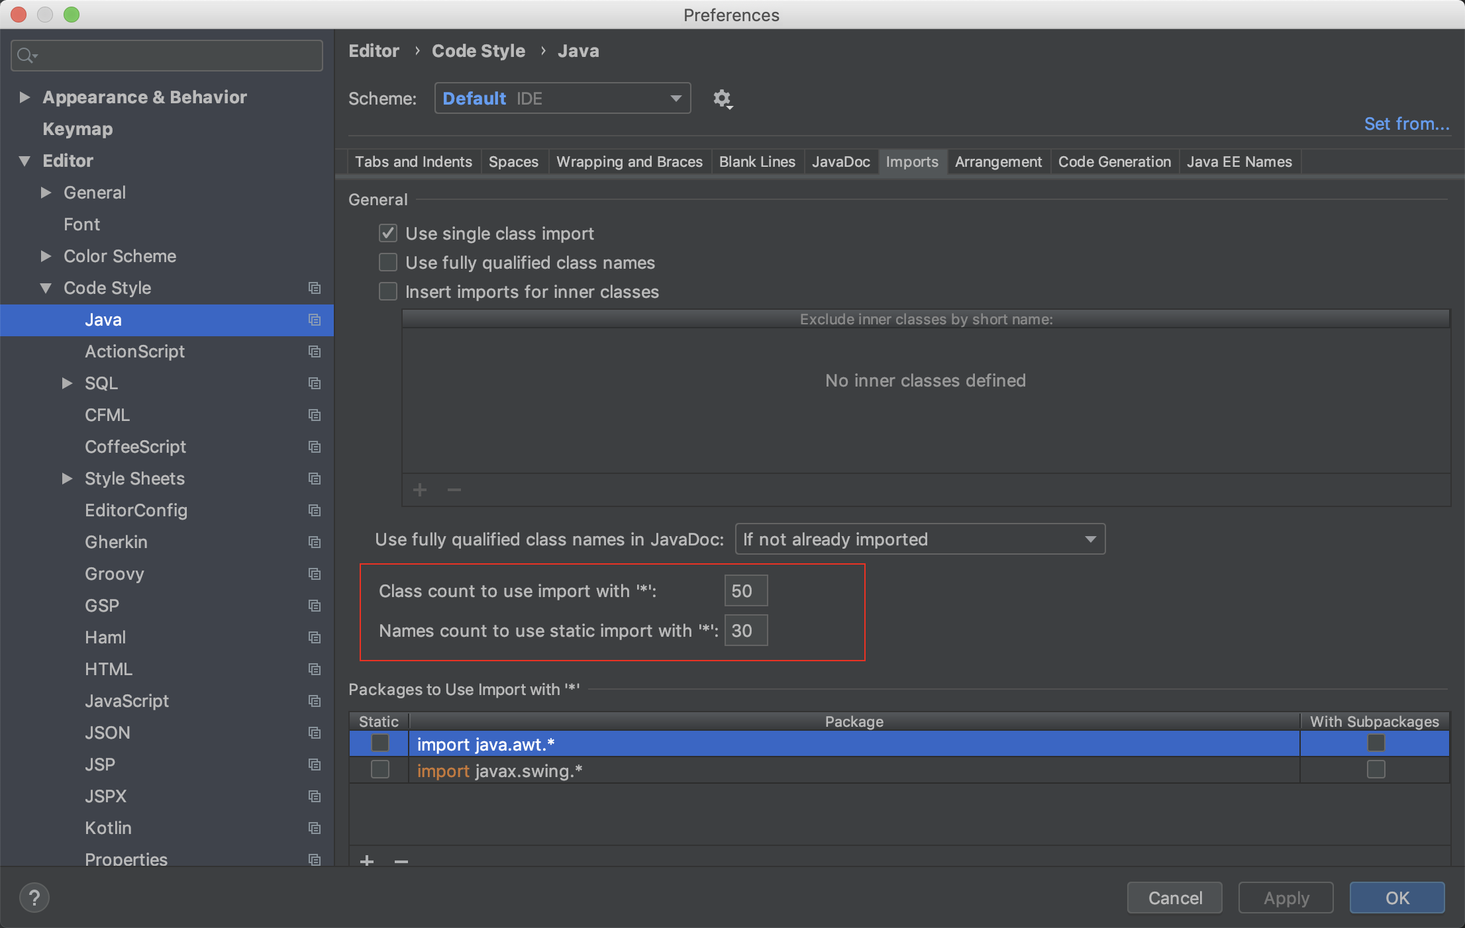Image resolution: width=1465 pixels, height=928 pixels.
Task: Click add package plus icon at bottom
Action: click(x=367, y=860)
